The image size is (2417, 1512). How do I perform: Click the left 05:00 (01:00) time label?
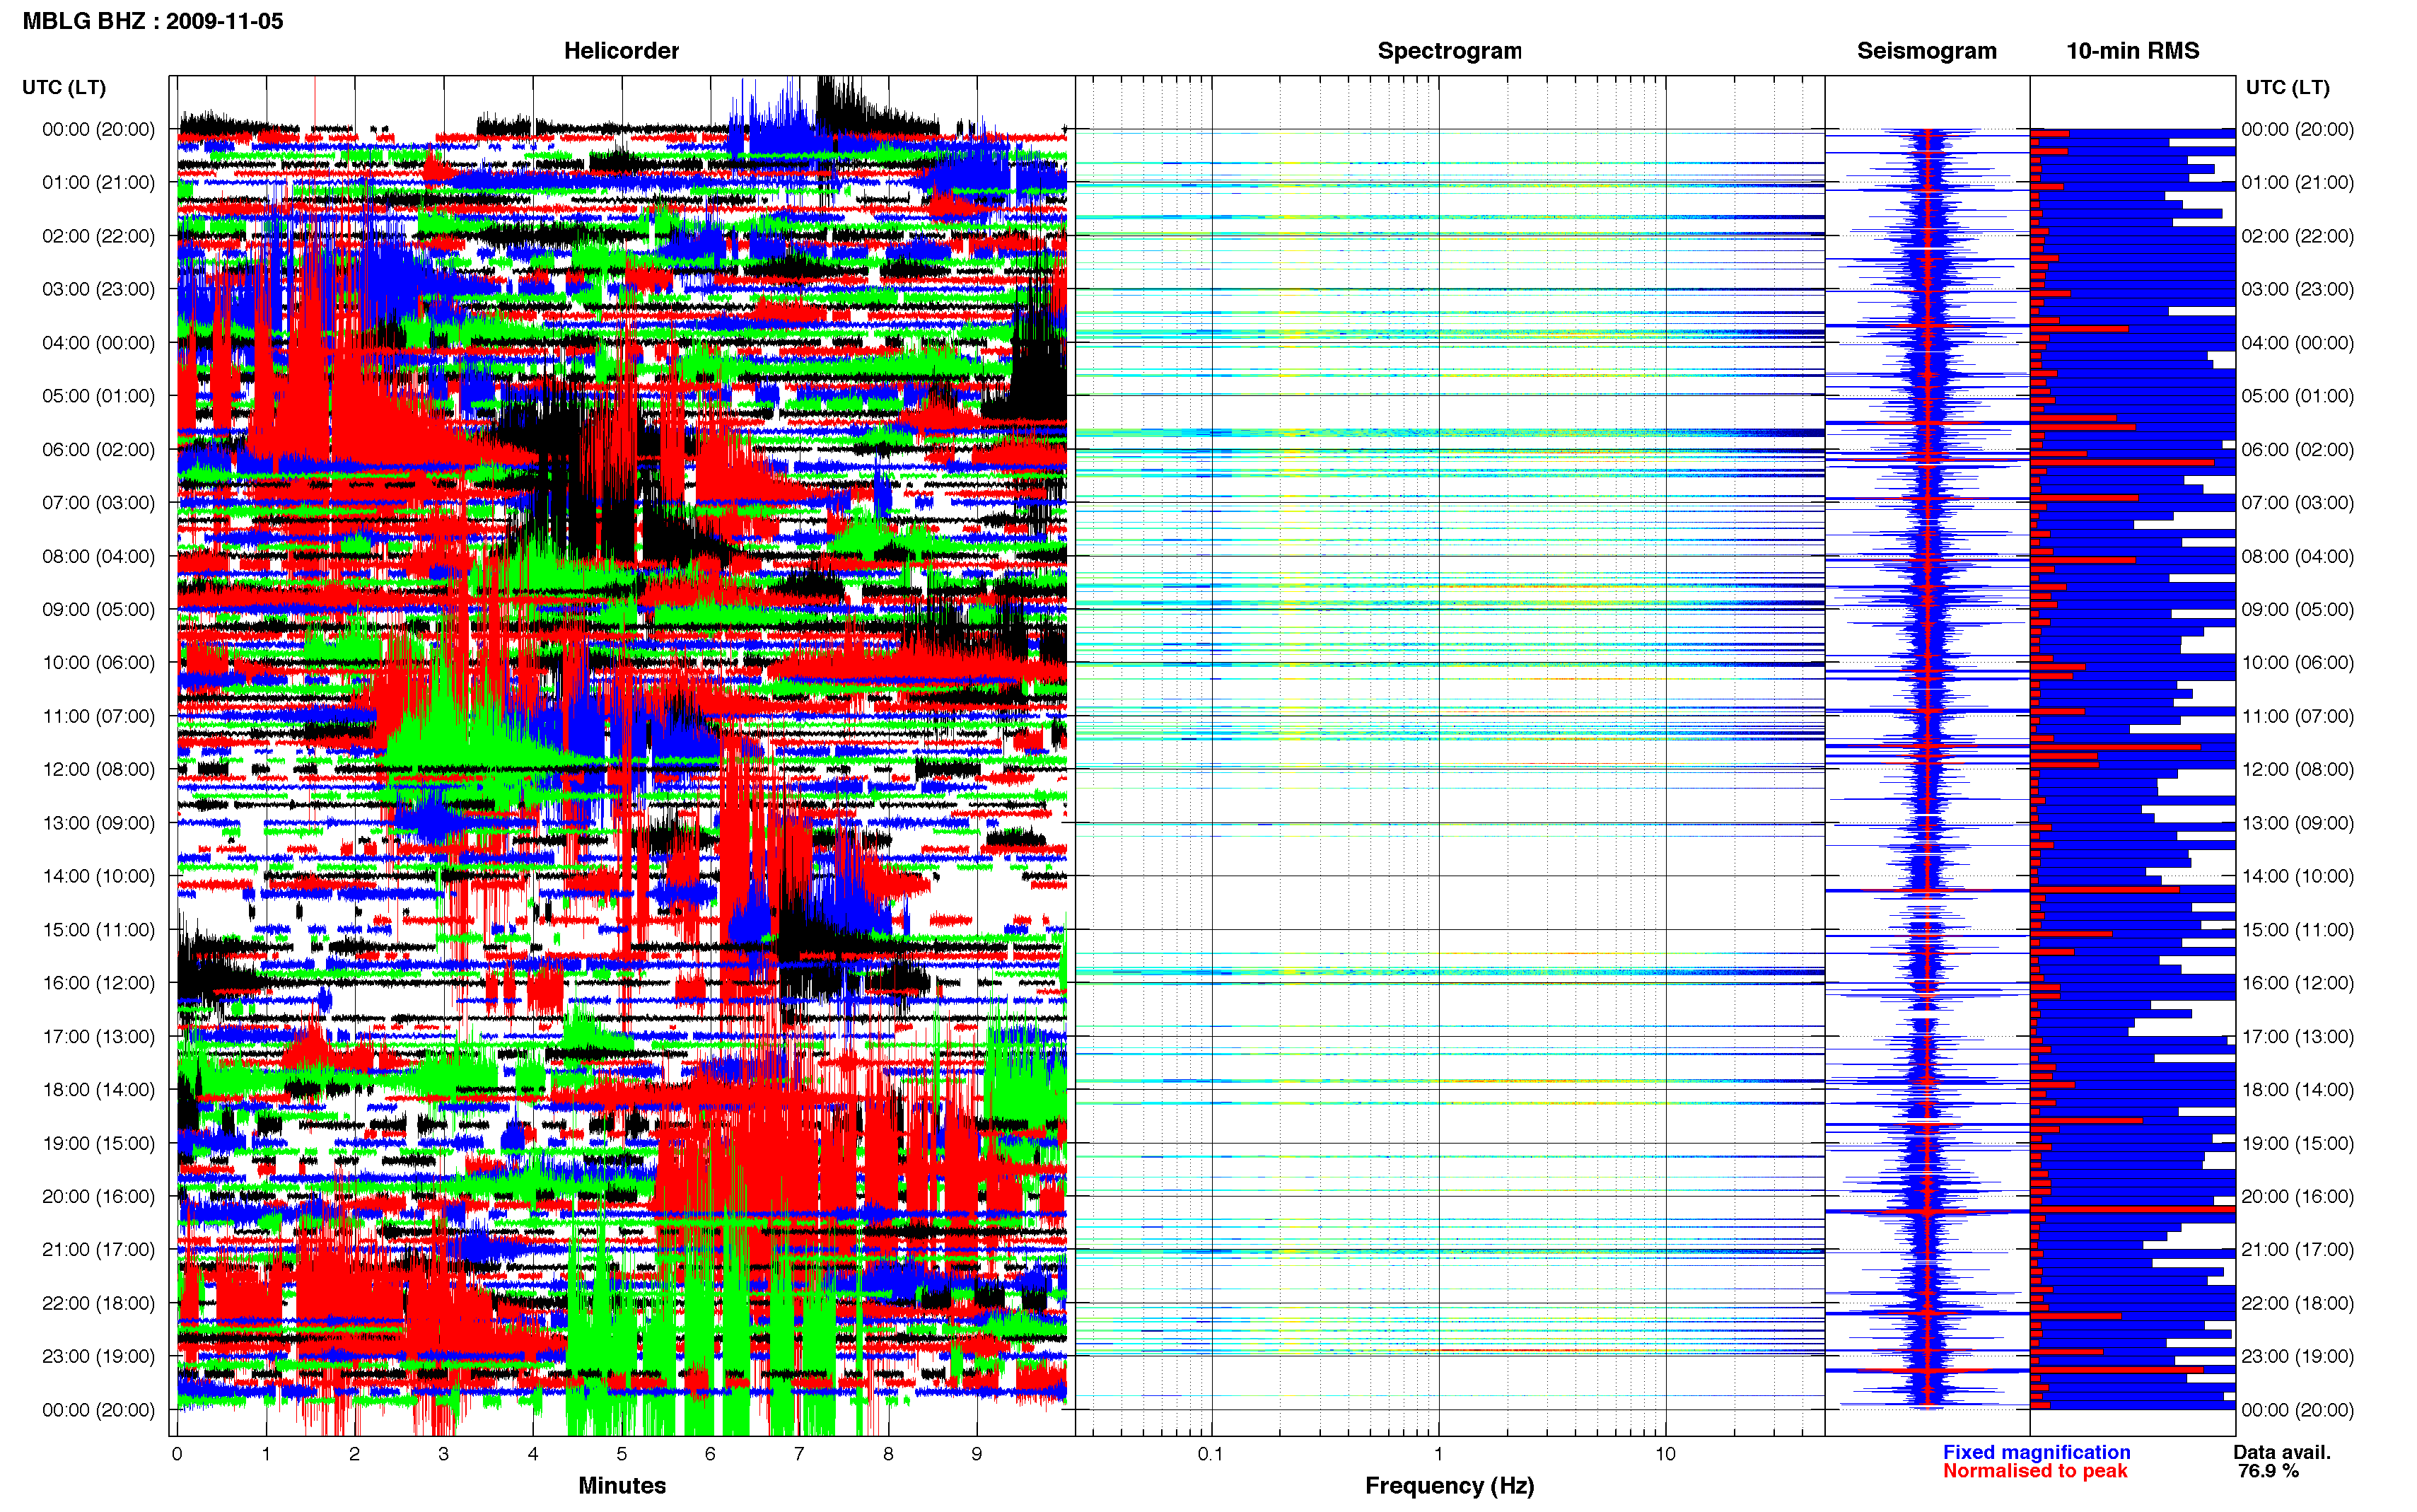point(98,396)
